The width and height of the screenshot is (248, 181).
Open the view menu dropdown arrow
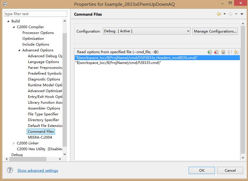point(242,14)
